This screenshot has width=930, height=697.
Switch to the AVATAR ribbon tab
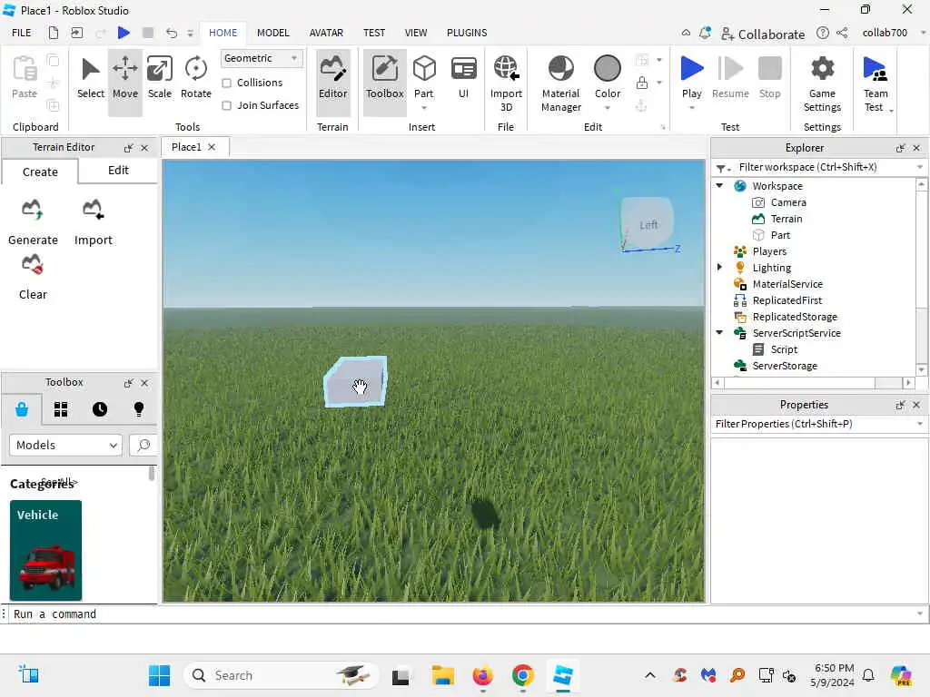[326, 33]
